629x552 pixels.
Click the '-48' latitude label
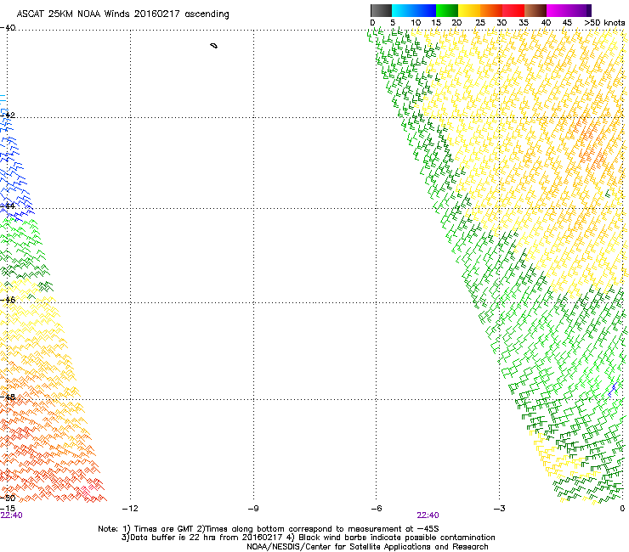point(8,397)
